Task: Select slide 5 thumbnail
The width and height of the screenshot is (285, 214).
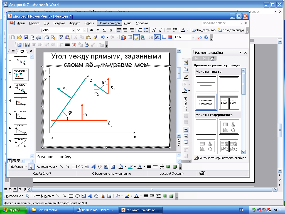Action: 21,116
